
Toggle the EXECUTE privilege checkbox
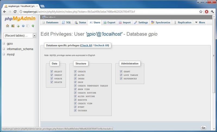click(75, 100)
